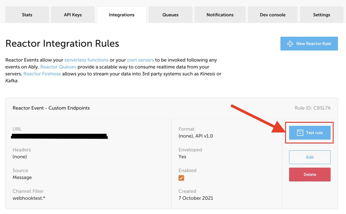346x214 pixels.
Task: Toggle the Enabled checkbox
Action: (x=181, y=178)
